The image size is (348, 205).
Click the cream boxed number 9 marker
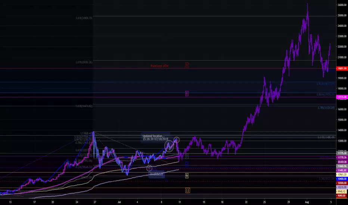187,176
